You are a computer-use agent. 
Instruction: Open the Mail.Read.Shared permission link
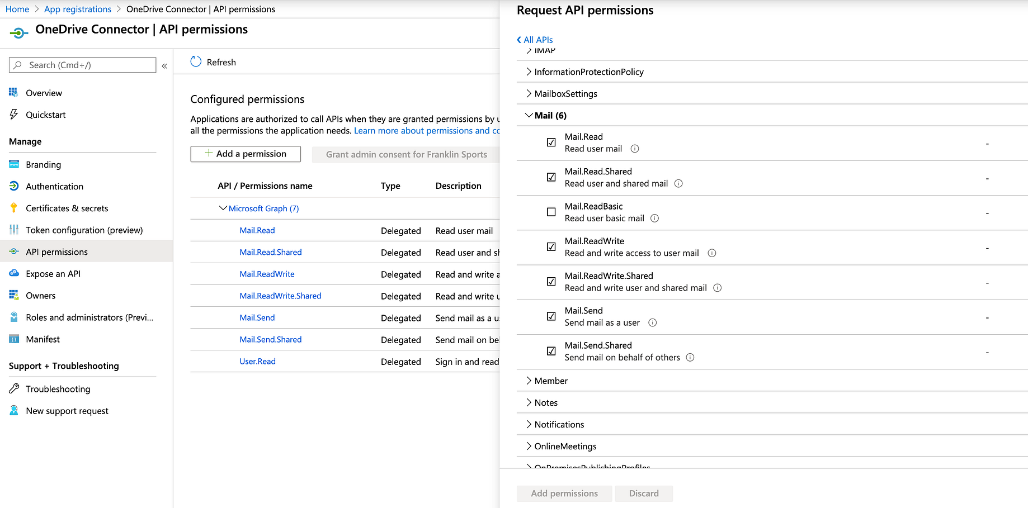click(271, 252)
